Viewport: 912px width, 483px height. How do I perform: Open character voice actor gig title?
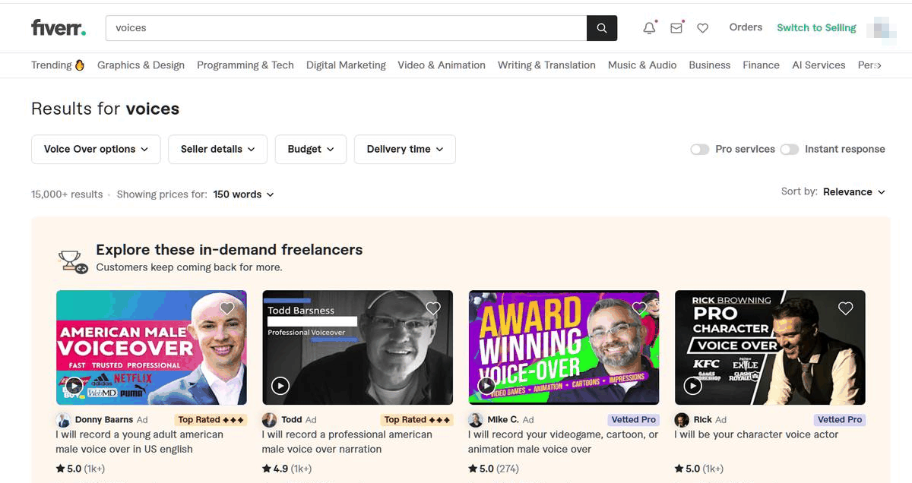[x=756, y=435]
